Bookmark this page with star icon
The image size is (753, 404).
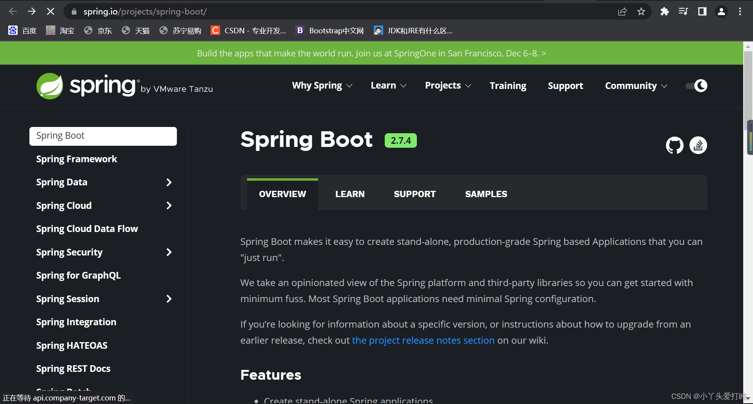pos(641,11)
